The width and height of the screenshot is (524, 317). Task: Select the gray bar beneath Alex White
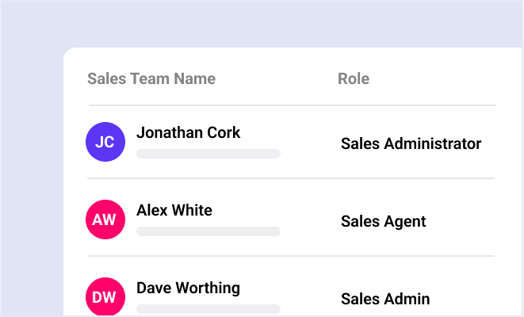[x=208, y=231]
